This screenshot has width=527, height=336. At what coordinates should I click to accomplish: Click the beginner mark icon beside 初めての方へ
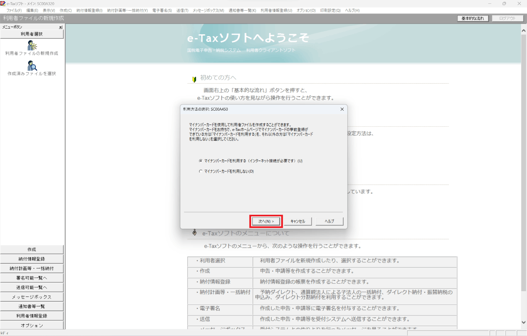pyautogui.click(x=194, y=79)
